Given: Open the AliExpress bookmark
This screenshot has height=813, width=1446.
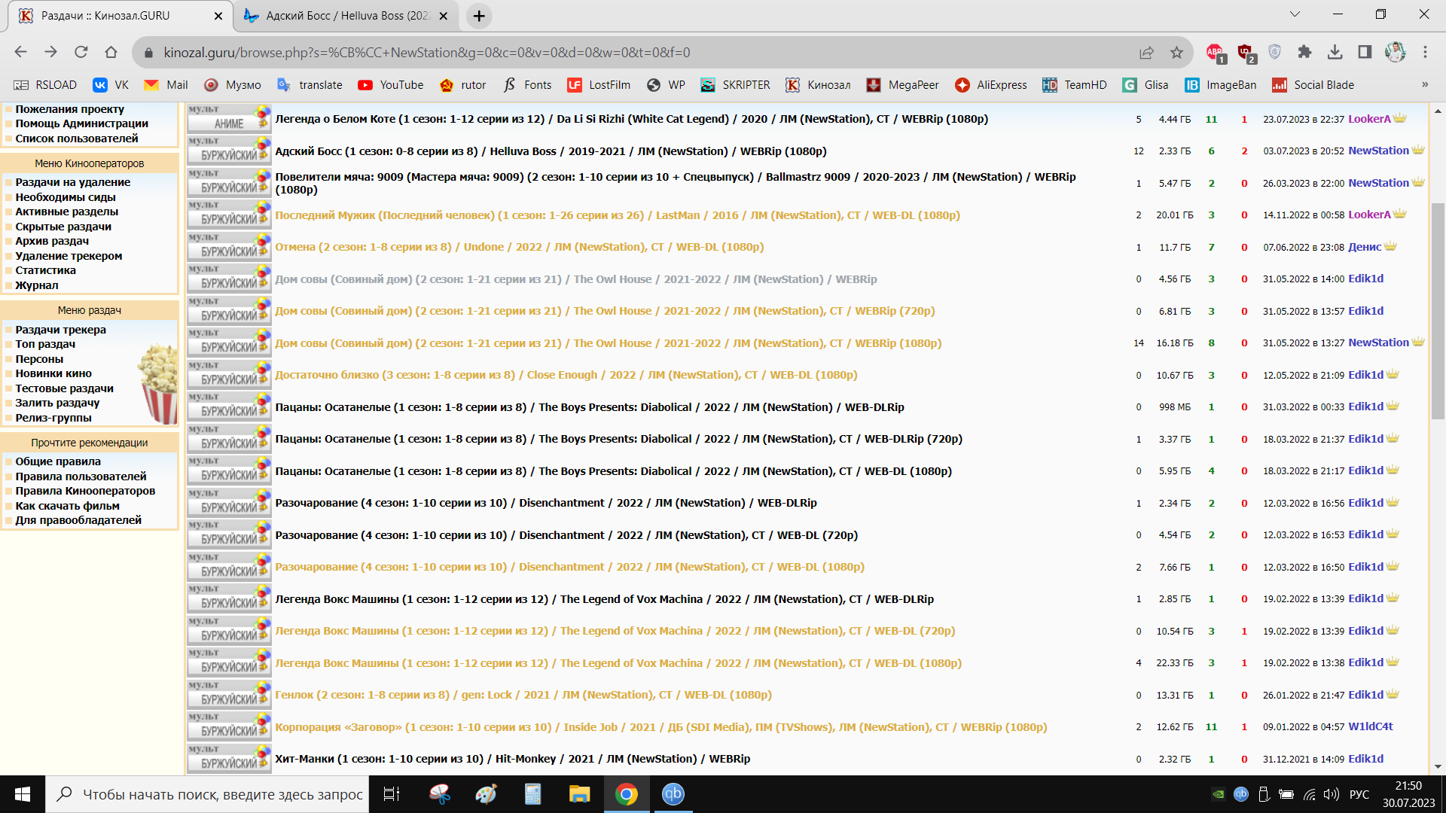Looking at the screenshot, I should (x=990, y=85).
